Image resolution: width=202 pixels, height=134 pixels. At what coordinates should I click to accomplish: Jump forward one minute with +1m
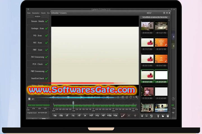[115, 116]
